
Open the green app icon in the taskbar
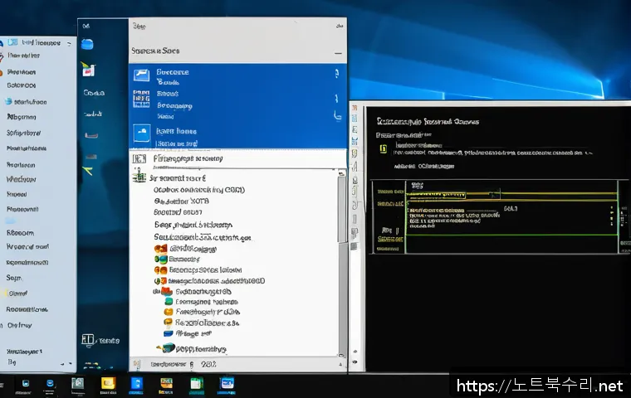tap(196, 383)
